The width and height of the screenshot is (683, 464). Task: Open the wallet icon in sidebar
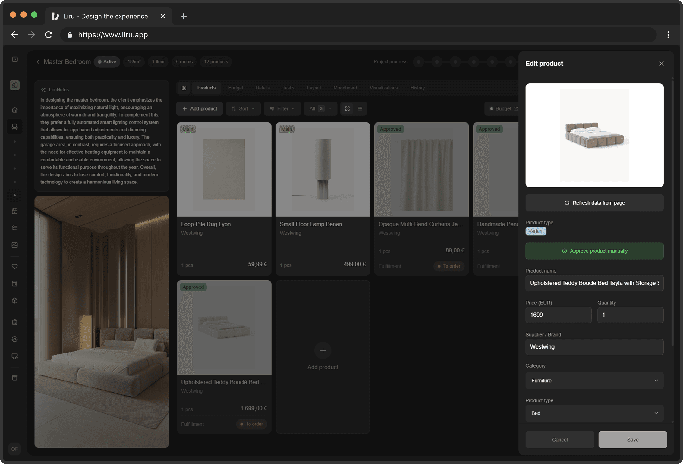click(x=14, y=284)
